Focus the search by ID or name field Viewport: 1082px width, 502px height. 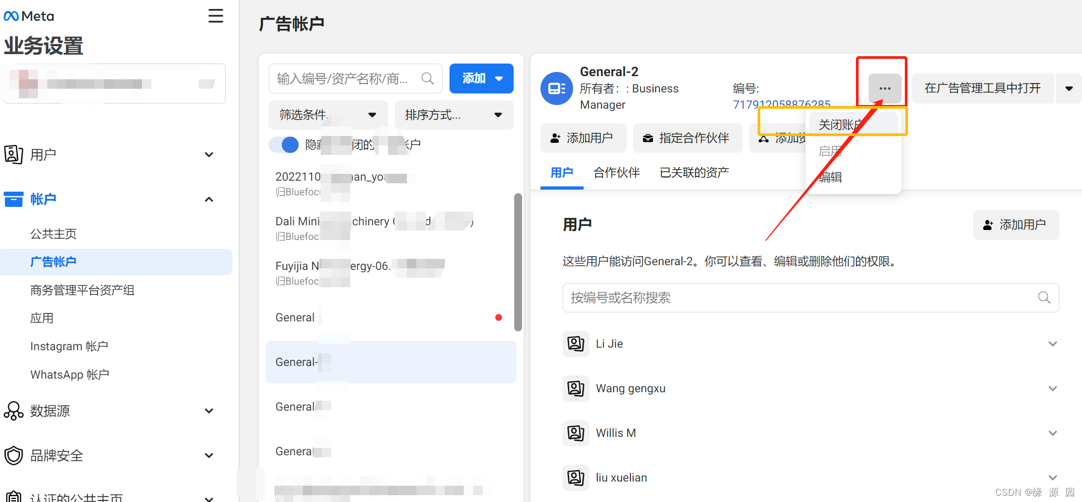(810, 298)
